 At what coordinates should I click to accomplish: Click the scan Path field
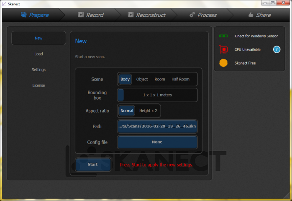click(157, 126)
